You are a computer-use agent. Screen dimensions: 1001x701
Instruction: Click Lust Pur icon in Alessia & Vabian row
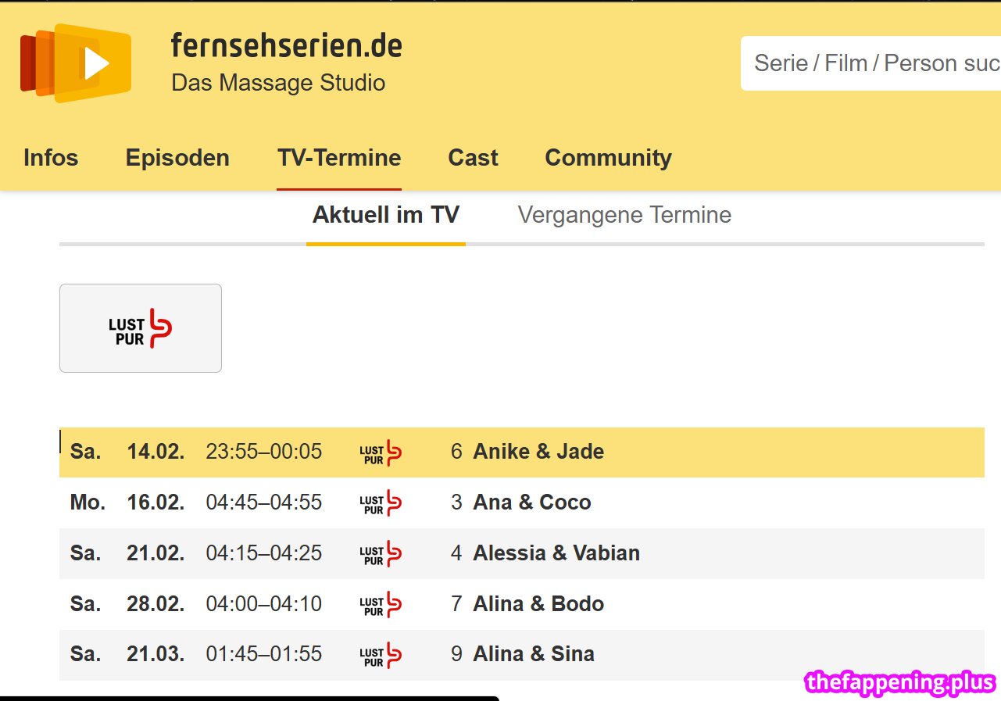380,554
